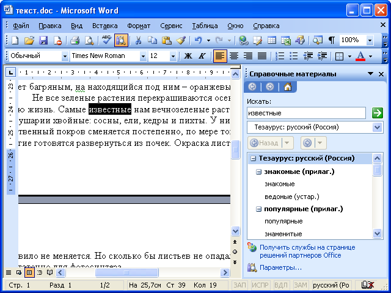391x293 pixels.
Task: Toggle bold Ж formatting
Action: [188, 56]
